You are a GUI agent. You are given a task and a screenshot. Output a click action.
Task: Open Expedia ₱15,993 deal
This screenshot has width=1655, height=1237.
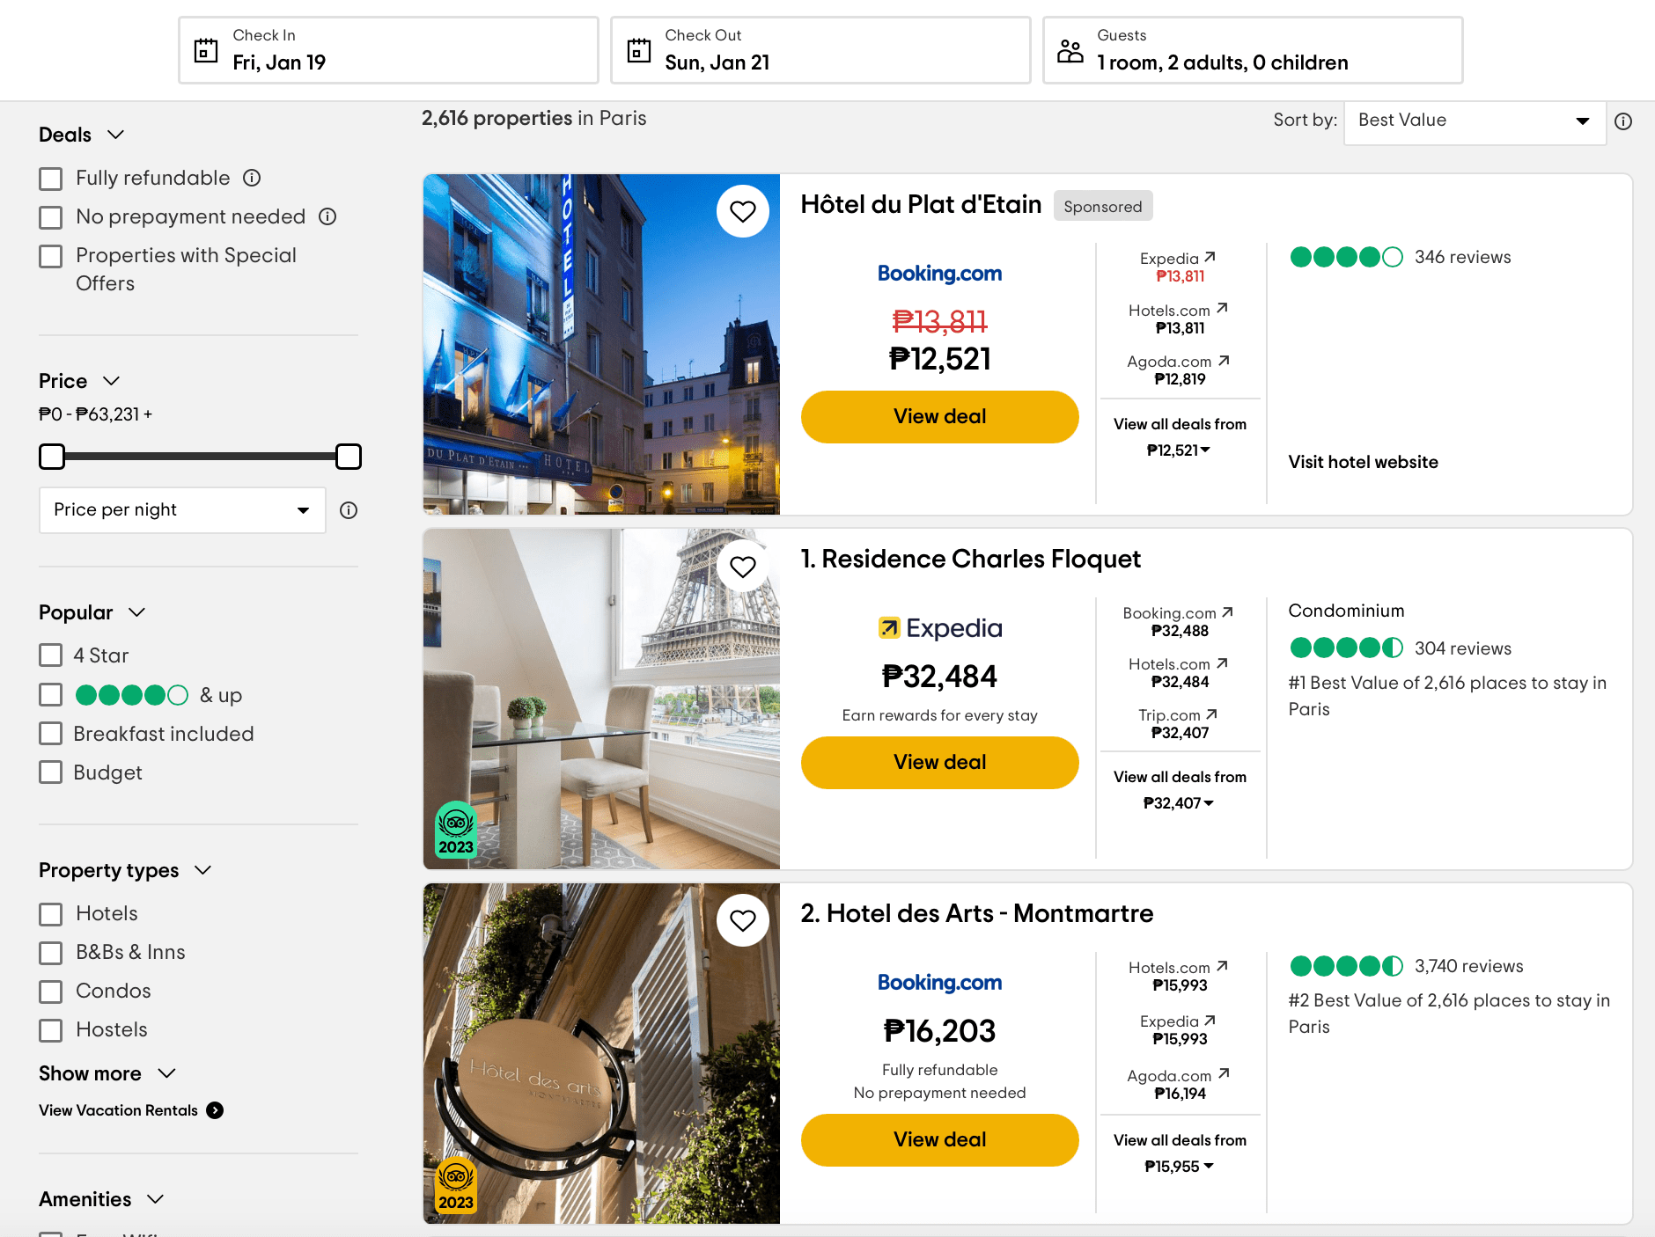tap(1180, 1030)
